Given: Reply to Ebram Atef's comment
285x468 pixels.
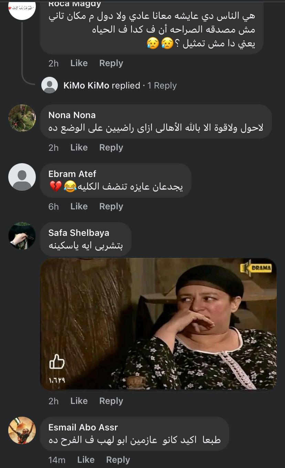Looking at the screenshot, I should point(111,206).
